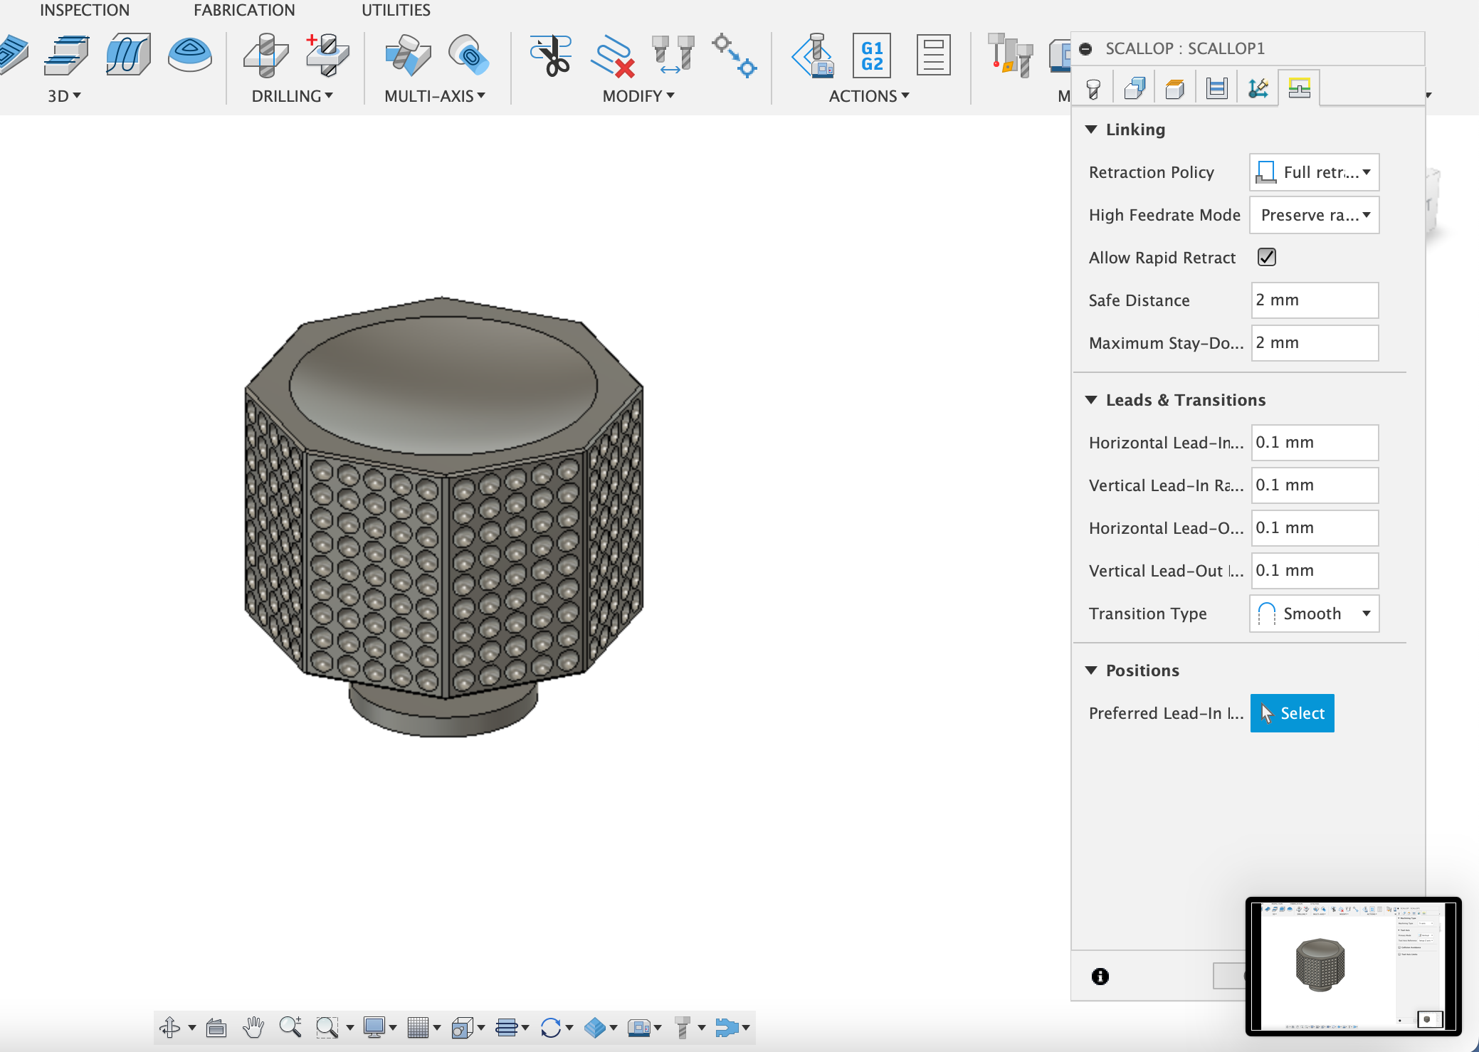The height and width of the screenshot is (1052, 1479).
Task: Click the screenshot preview thumbnail
Action: point(1353,966)
